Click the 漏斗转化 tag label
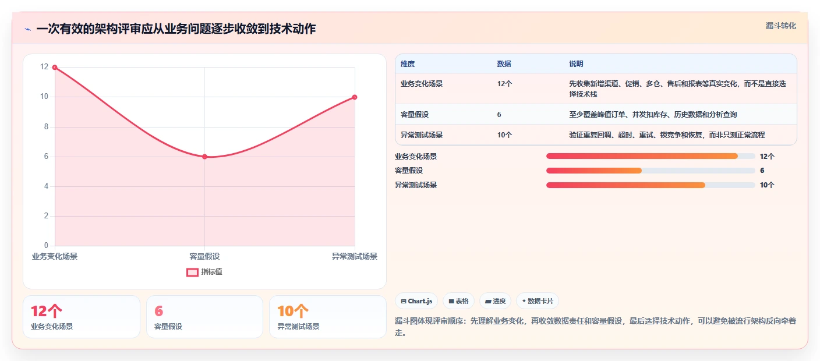The width and height of the screenshot is (820, 361). pos(780,26)
